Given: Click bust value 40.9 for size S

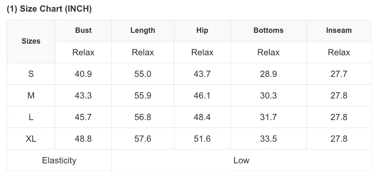Looking at the screenshot, I should [x=83, y=74].
